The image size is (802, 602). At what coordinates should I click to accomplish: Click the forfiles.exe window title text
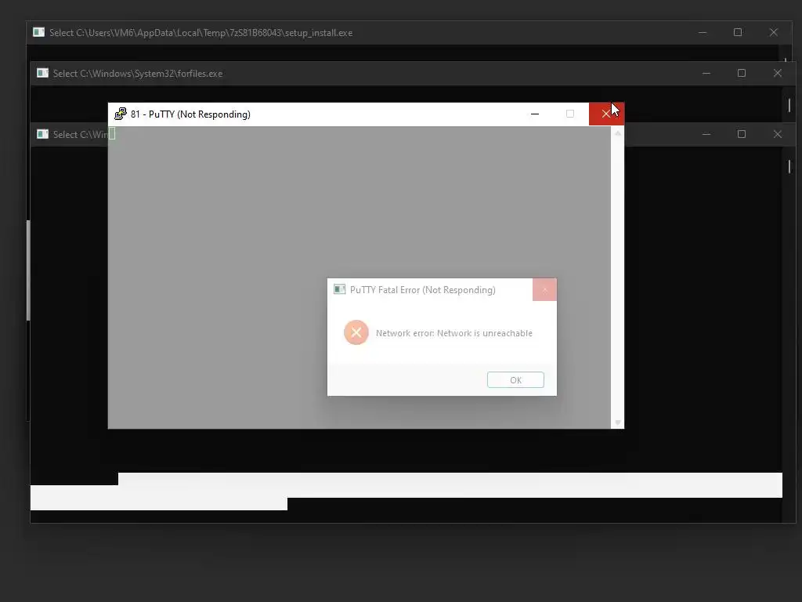point(138,74)
